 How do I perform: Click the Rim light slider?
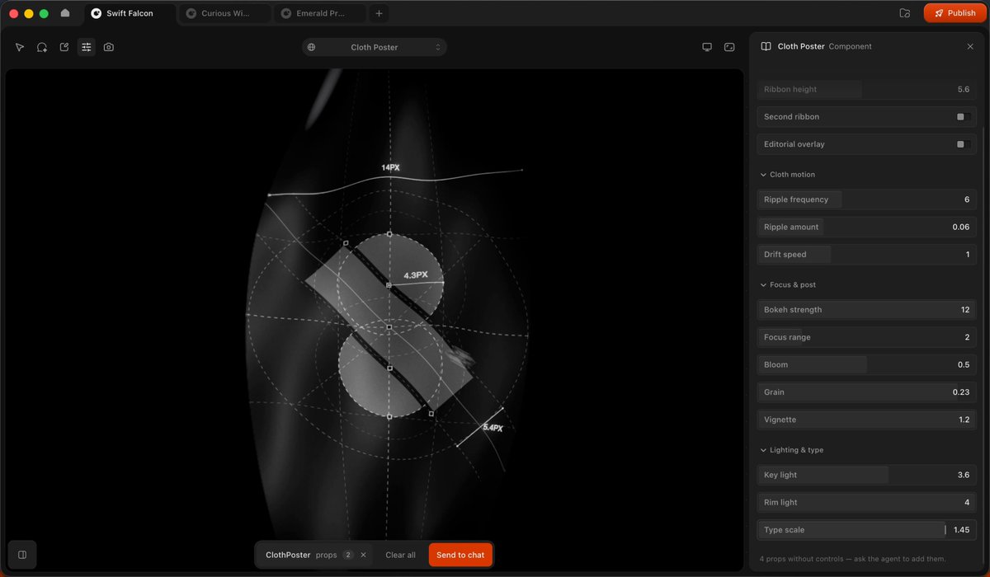(866, 502)
